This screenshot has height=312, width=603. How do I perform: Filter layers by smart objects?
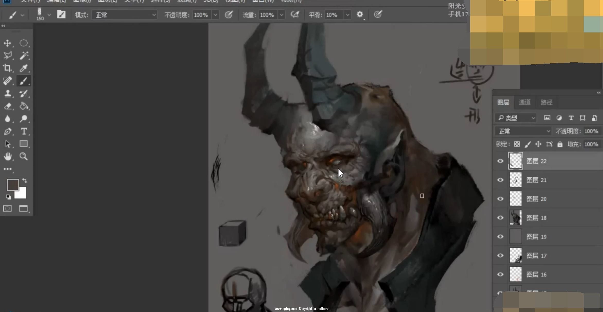[x=594, y=118]
